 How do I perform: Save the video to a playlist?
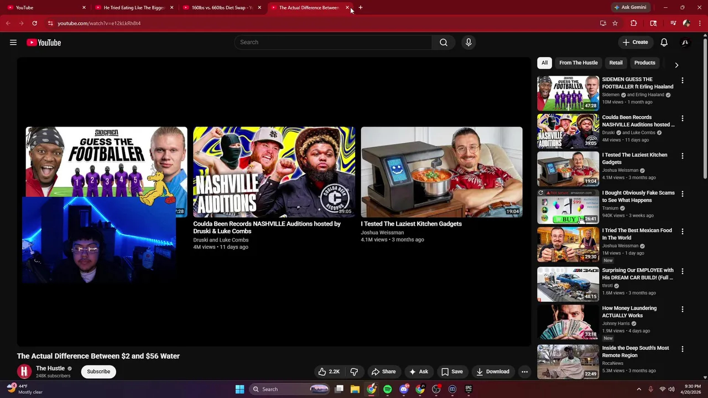(452, 371)
